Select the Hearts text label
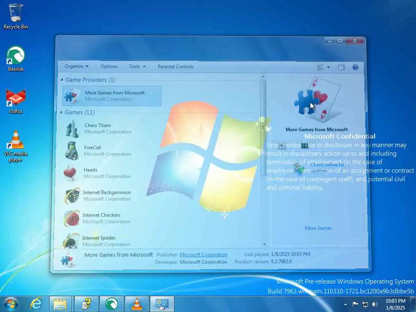The width and height of the screenshot is (416, 312). [91, 170]
